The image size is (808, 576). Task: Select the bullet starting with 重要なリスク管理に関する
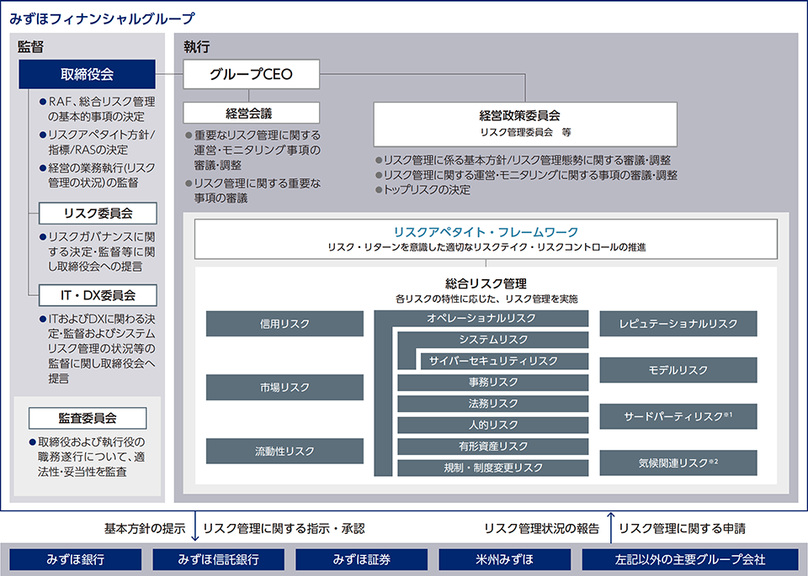[253, 150]
